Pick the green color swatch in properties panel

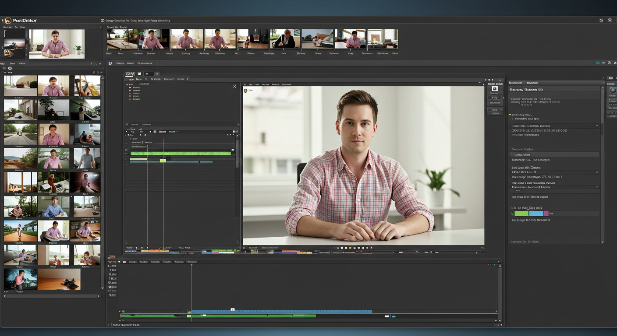click(x=521, y=213)
